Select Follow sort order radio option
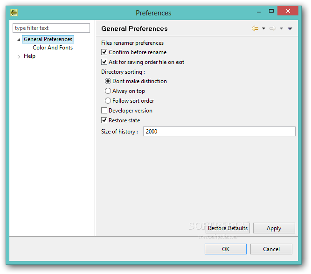The width and height of the screenshot is (311, 274). 108,101
